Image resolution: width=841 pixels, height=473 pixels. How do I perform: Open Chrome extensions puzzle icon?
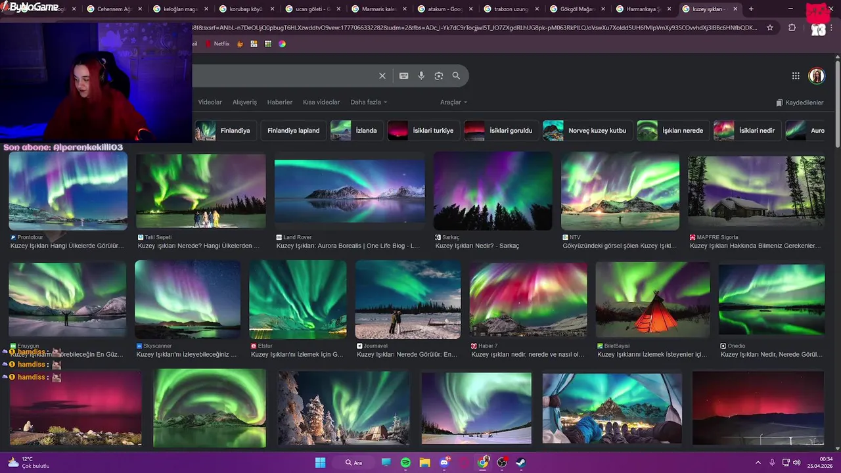(x=792, y=28)
